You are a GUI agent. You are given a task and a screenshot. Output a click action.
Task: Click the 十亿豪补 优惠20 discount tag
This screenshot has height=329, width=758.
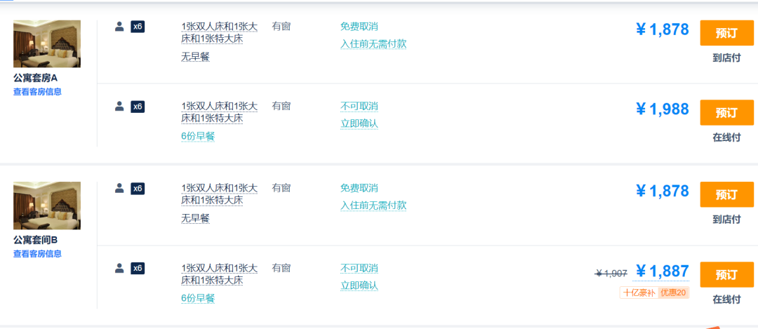[654, 293]
